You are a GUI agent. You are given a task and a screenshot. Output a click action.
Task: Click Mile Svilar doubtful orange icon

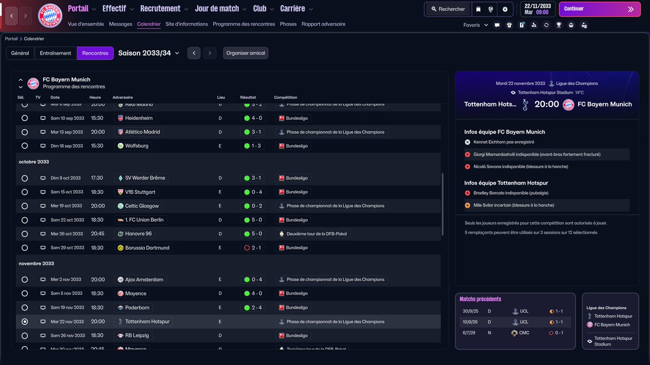467,205
